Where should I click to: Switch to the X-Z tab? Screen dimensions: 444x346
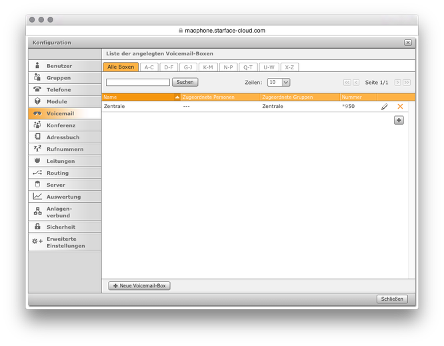pos(289,67)
